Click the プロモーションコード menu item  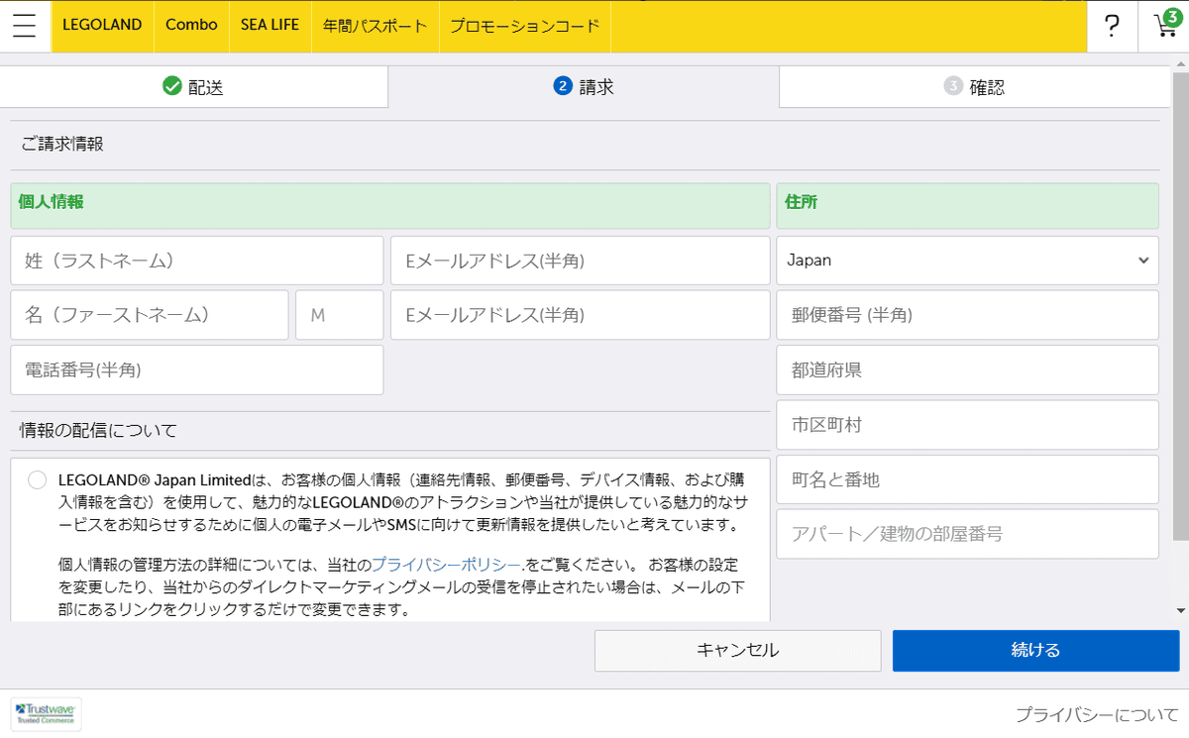click(524, 26)
